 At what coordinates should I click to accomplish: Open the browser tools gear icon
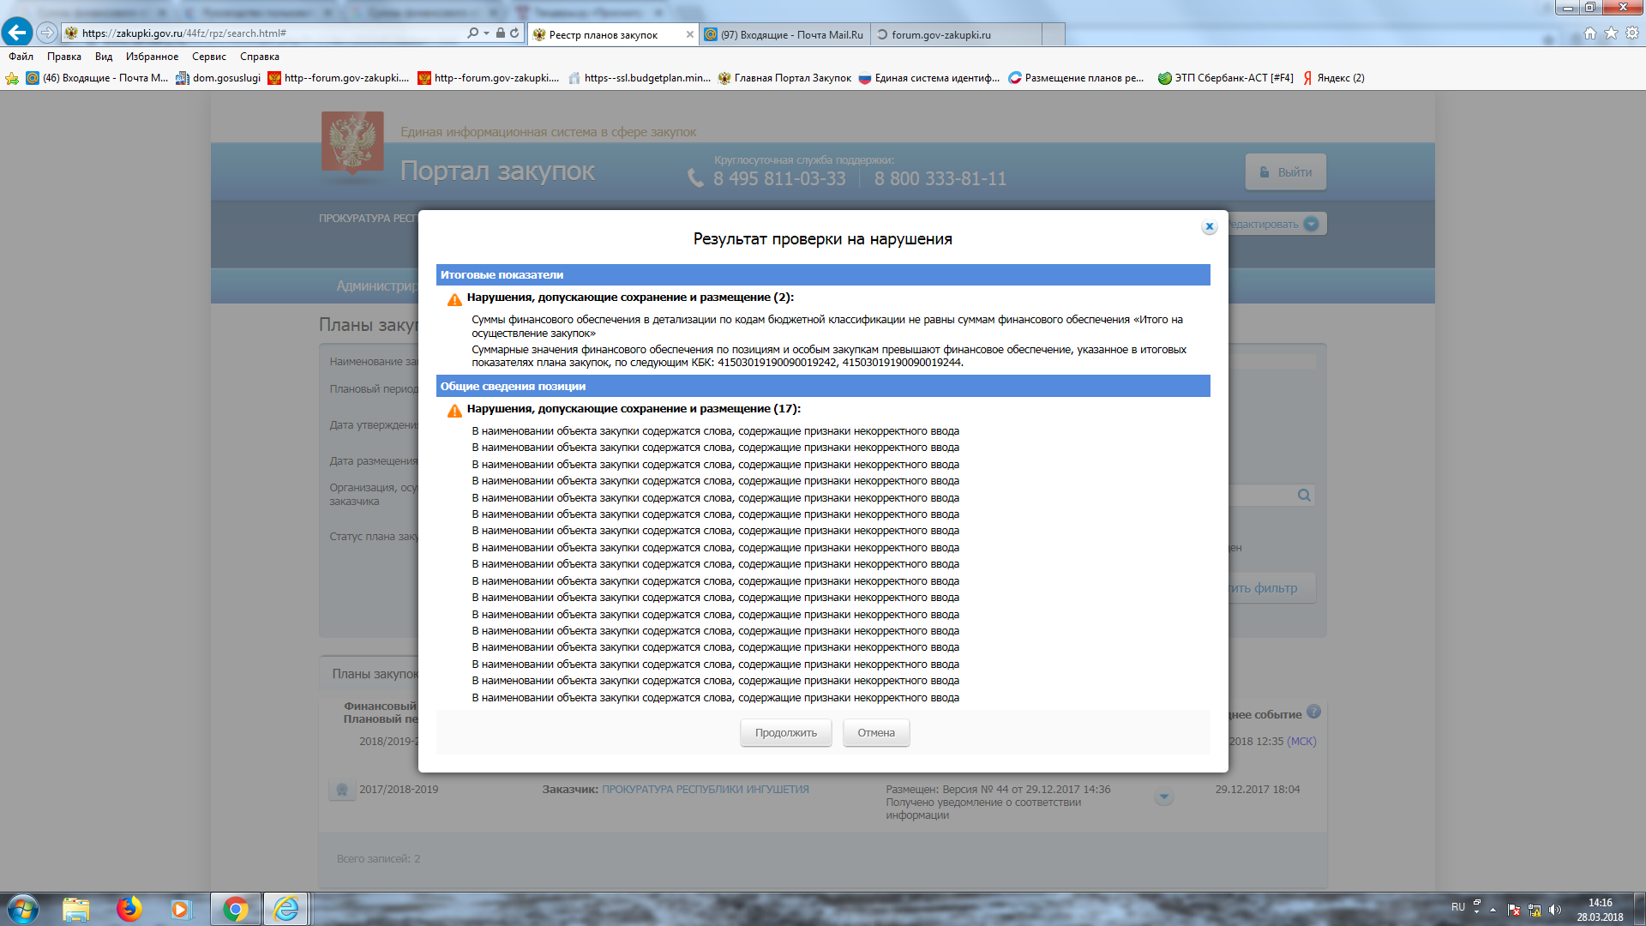1632,33
